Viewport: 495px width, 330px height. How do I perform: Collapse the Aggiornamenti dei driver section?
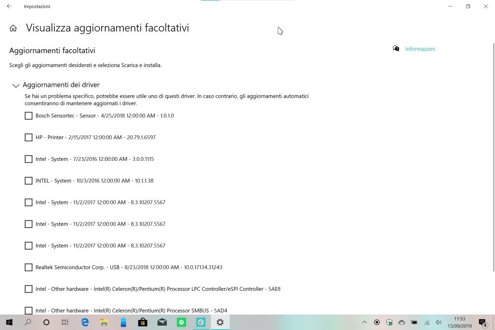coord(15,85)
